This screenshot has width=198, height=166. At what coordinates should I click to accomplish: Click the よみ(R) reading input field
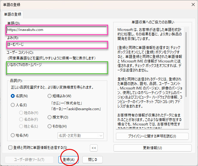pos(57,44)
